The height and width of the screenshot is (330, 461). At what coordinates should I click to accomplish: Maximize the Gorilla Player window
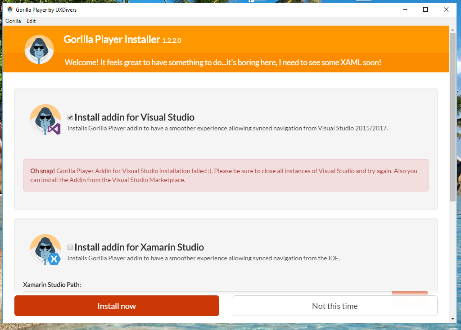(x=425, y=9)
